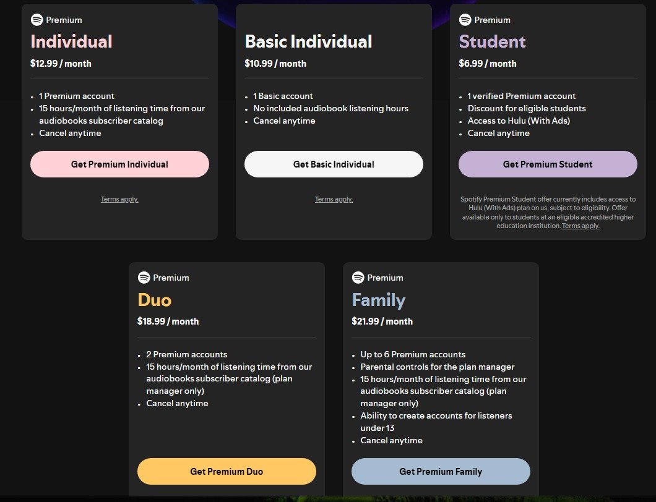
Task: Choose the Get Premium Student button
Action: tap(548, 164)
